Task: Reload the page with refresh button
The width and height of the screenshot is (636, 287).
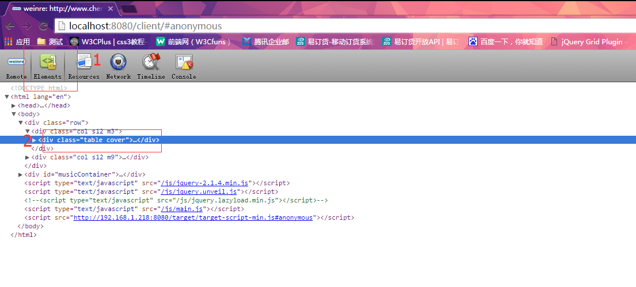Action: [x=43, y=26]
